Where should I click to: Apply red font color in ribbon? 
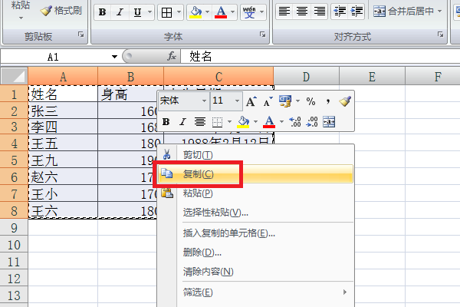221,12
